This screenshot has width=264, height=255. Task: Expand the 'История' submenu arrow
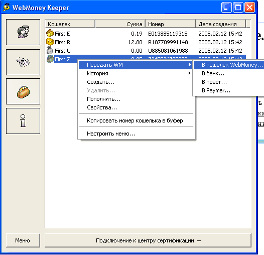190,73
